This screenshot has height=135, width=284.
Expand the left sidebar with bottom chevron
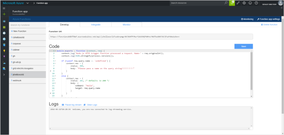click(4, 74)
